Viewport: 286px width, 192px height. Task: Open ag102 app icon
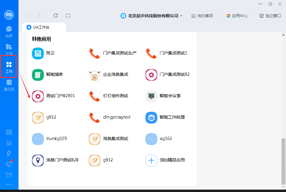point(151,139)
